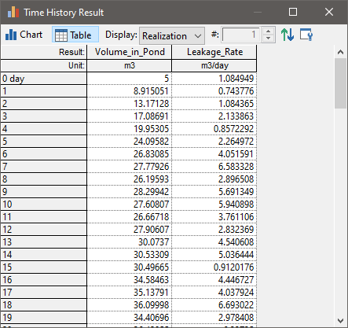Click cell with value 13.17128

pyautogui.click(x=130, y=104)
